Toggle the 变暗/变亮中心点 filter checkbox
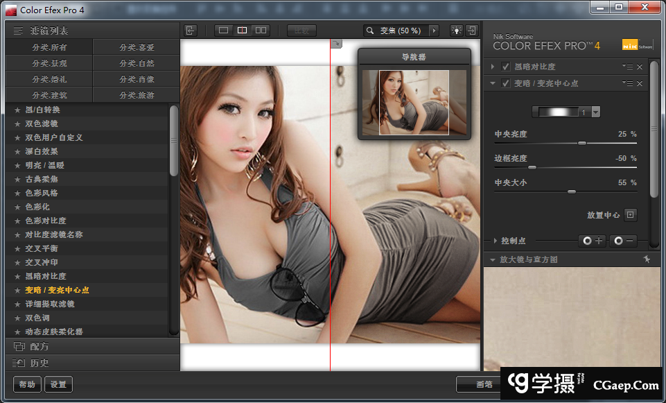The height and width of the screenshot is (403, 666). point(506,83)
